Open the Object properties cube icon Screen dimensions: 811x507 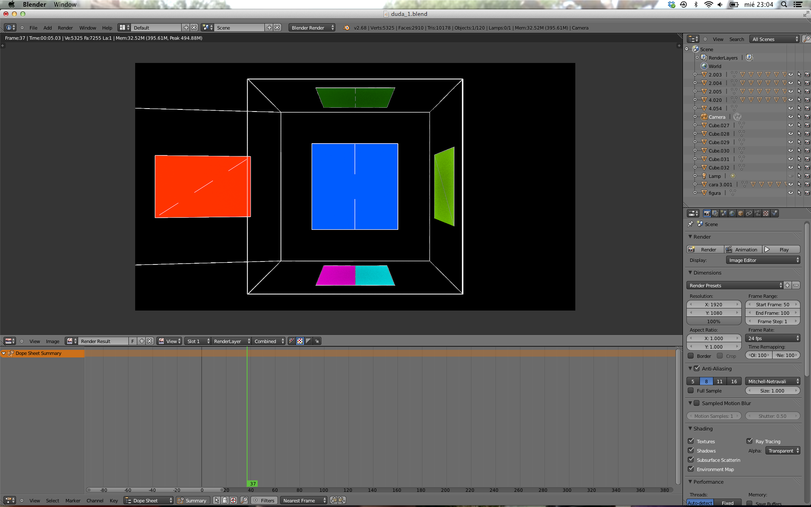point(740,213)
